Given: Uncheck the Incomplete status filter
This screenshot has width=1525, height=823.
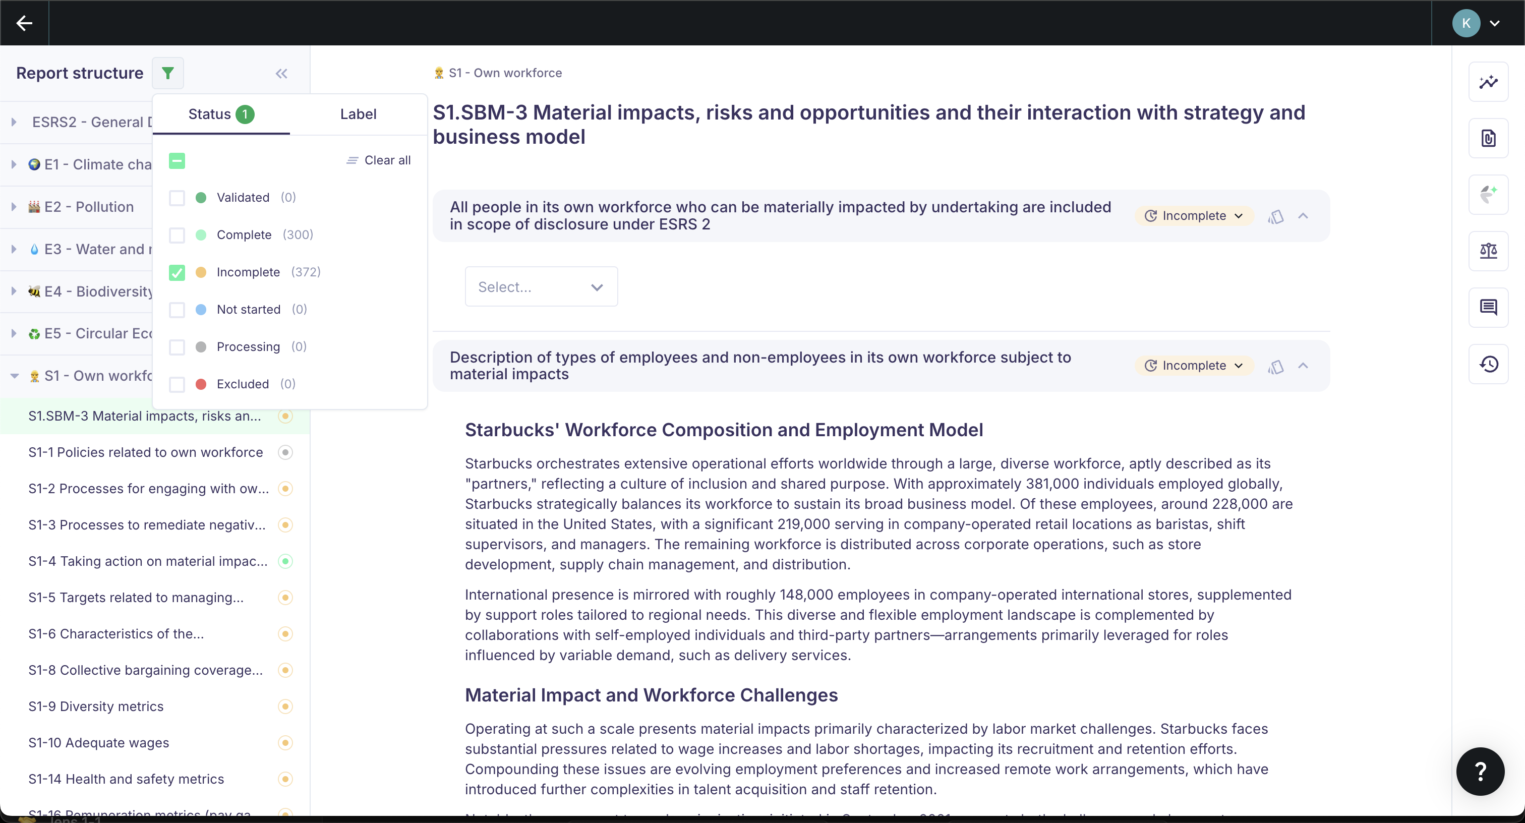Looking at the screenshot, I should pos(177,272).
